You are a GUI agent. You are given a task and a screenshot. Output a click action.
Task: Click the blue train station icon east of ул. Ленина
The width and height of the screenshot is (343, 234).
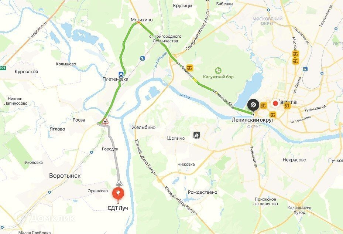pyautogui.click(x=305, y=69)
